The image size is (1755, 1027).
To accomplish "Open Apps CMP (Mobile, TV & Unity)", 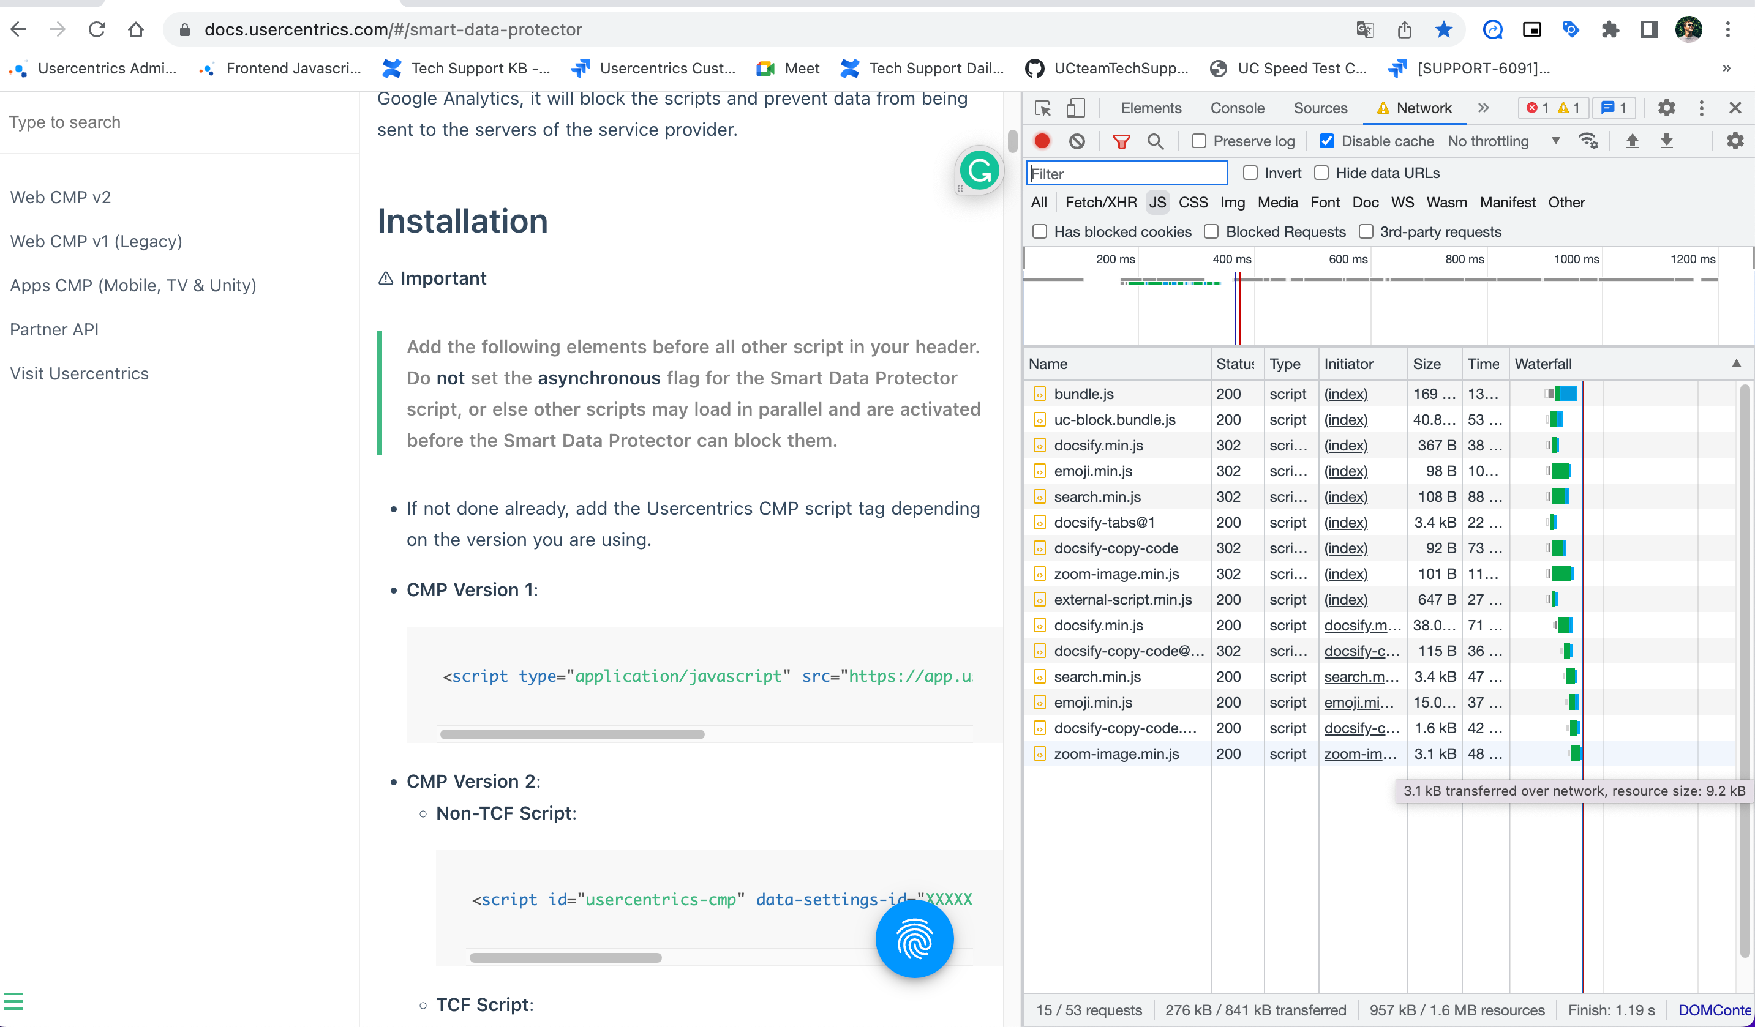I will 133,285.
